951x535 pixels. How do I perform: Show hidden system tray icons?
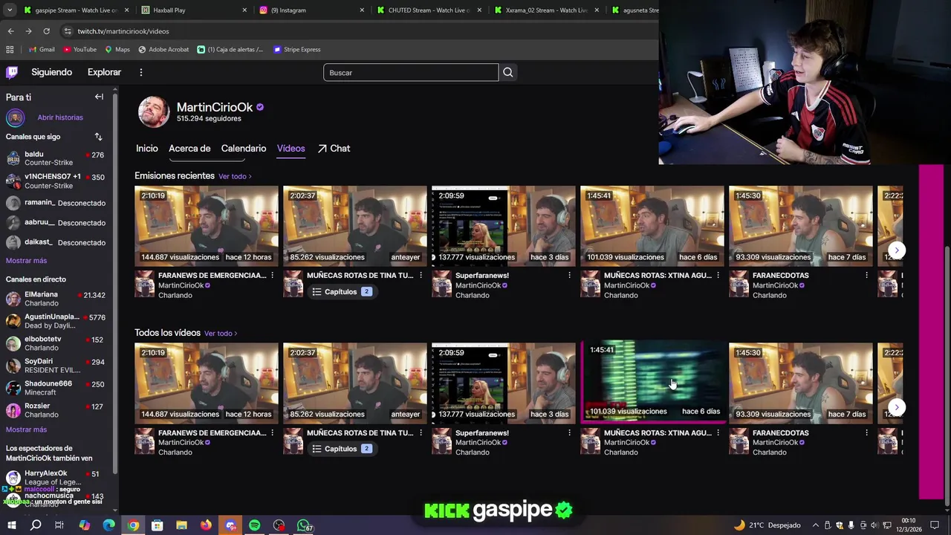click(815, 525)
